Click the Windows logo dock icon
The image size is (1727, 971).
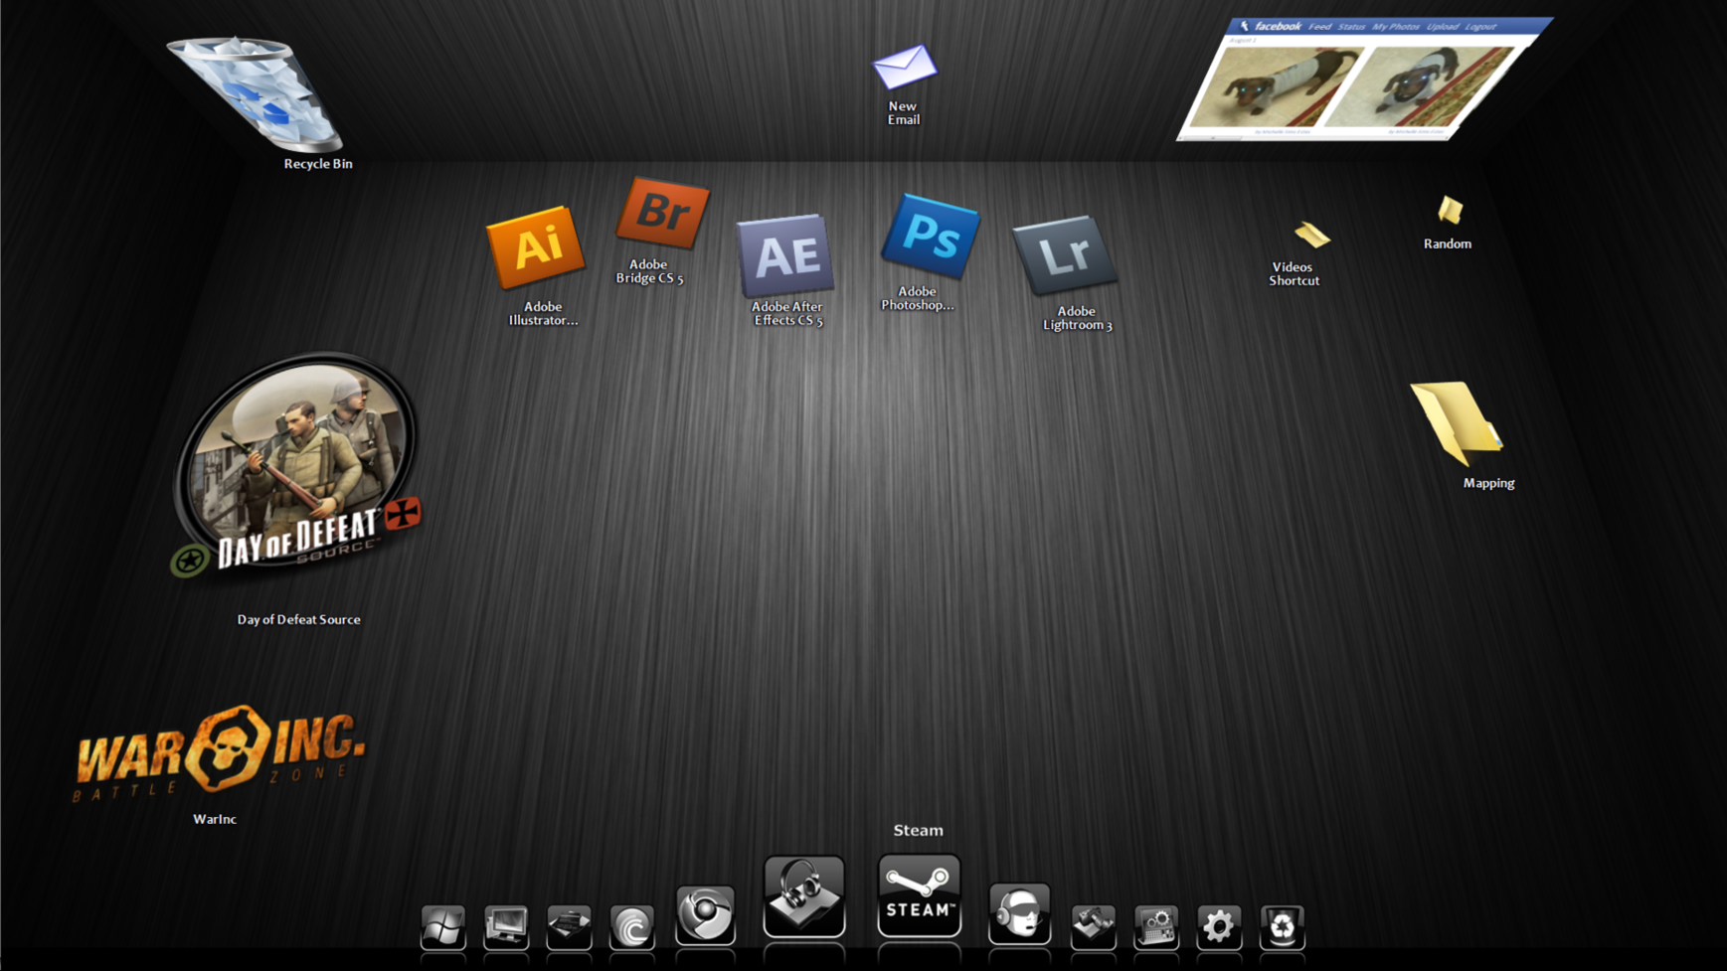[x=442, y=927]
